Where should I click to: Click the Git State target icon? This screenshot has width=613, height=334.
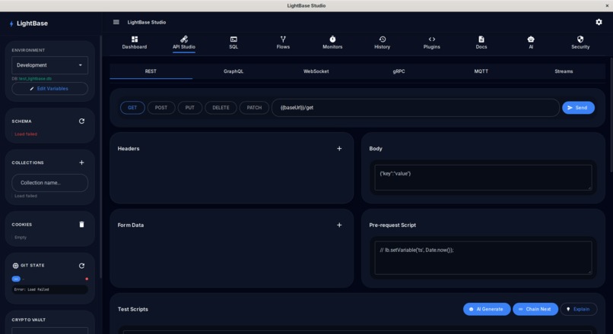point(15,266)
